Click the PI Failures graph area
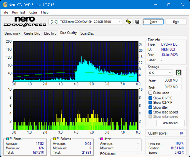Screen dimensions: 190x157 click(x=76, y=110)
